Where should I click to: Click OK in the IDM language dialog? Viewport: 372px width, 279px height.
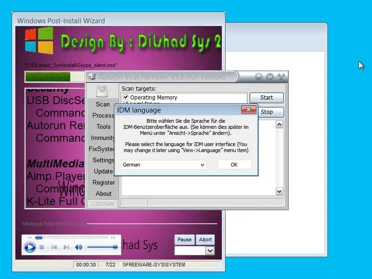coord(234,165)
